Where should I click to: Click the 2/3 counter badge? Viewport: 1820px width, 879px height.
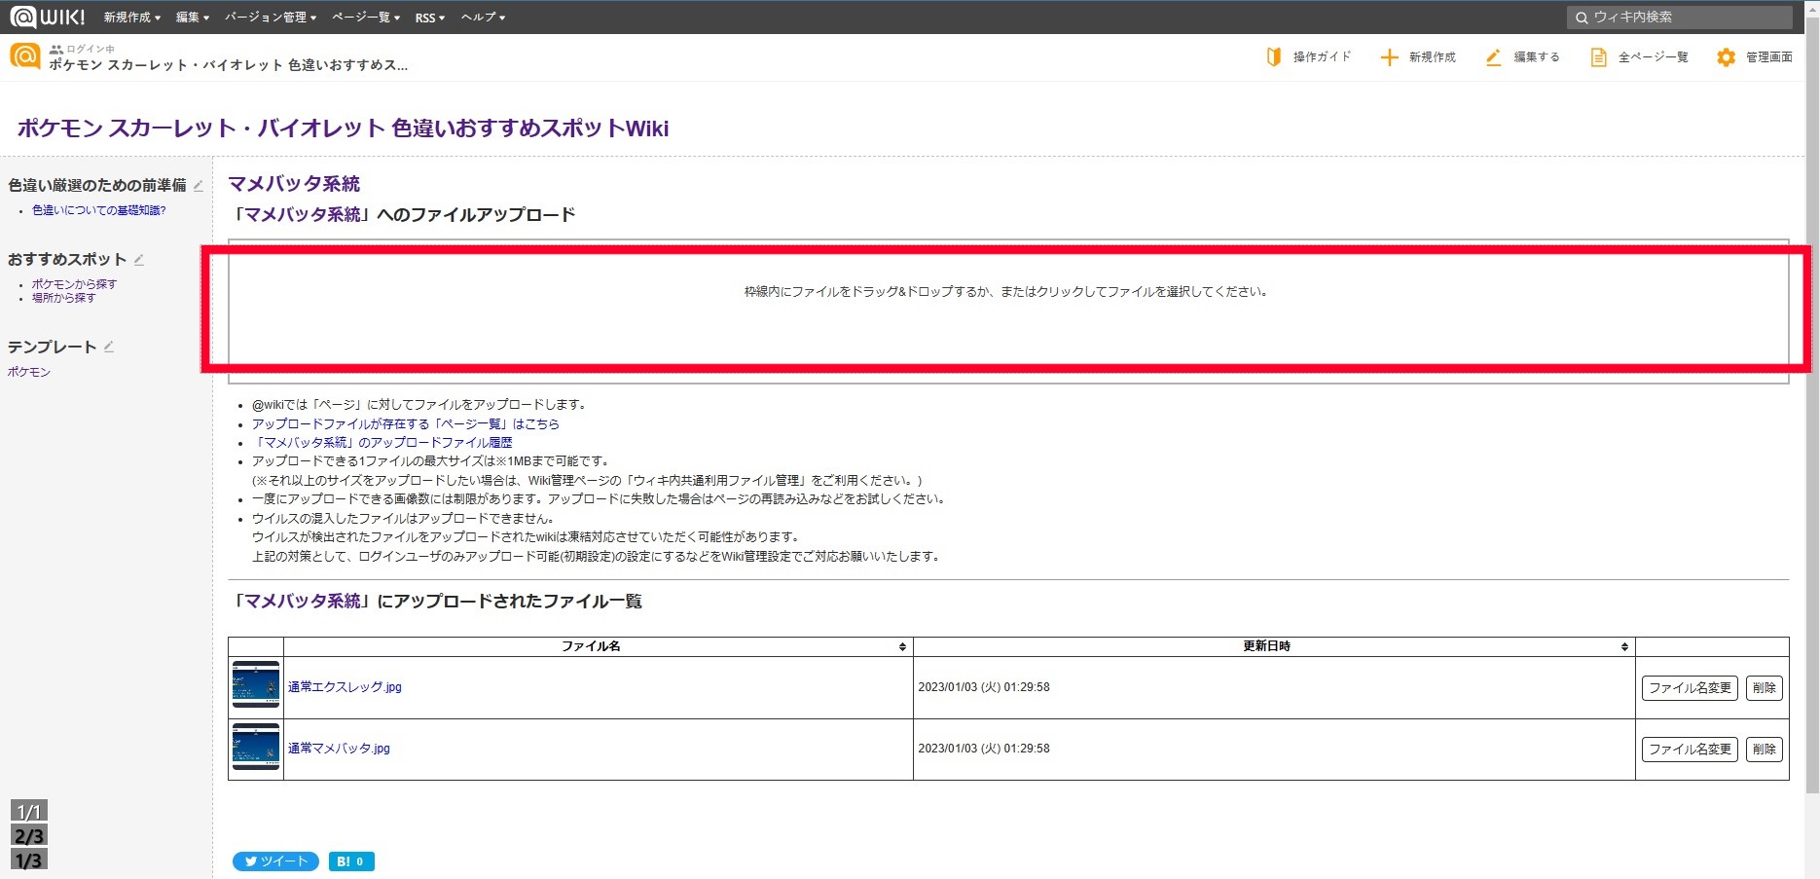pos(29,835)
